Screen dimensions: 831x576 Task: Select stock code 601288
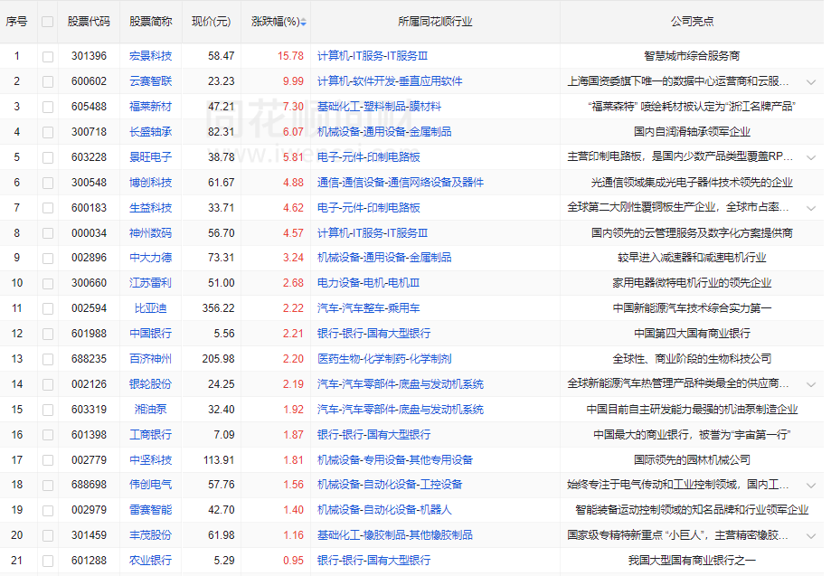coord(89,560)
